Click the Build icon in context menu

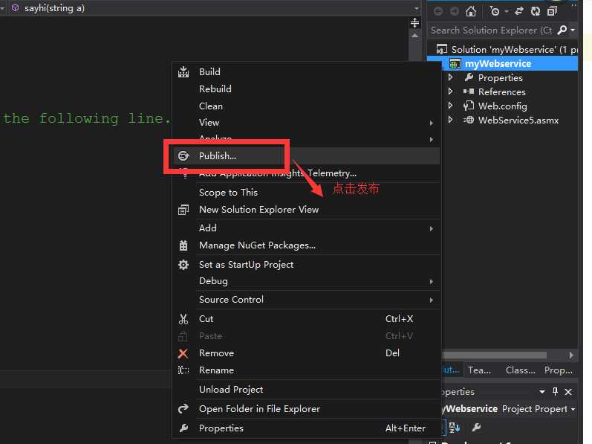coord(183,72)
